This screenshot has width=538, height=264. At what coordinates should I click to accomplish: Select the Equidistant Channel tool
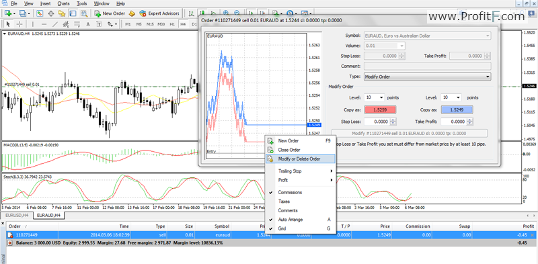coord(66,24)
